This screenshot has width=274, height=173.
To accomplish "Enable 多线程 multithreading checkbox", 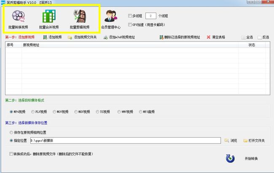I will tap(130, 16).
